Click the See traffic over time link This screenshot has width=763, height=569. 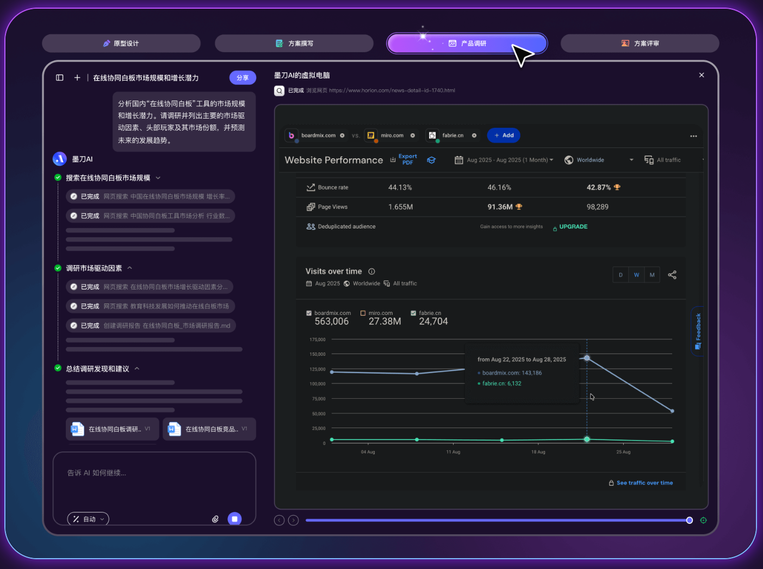(644, 483)
